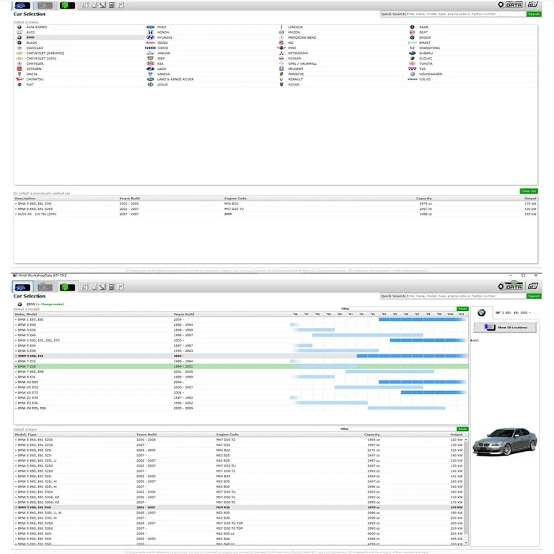Choose the Subaru make logo
The width and height of the screenshot is (554, 554).
(x=412, y=53)
